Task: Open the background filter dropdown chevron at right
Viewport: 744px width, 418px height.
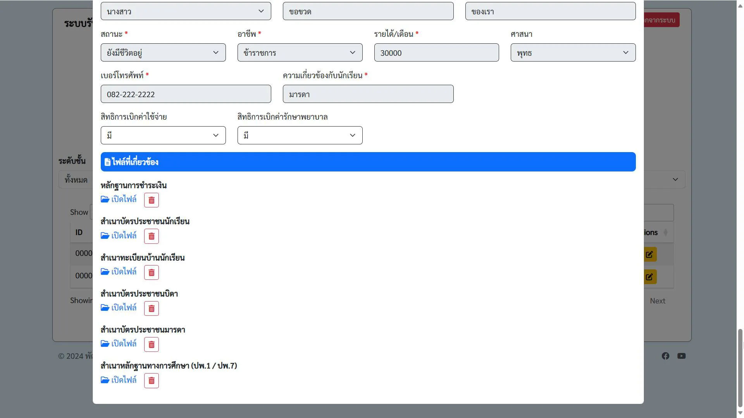Action: coord(675,180)
